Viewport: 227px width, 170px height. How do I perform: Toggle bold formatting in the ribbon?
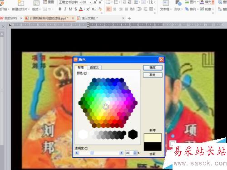click(60, 9)
